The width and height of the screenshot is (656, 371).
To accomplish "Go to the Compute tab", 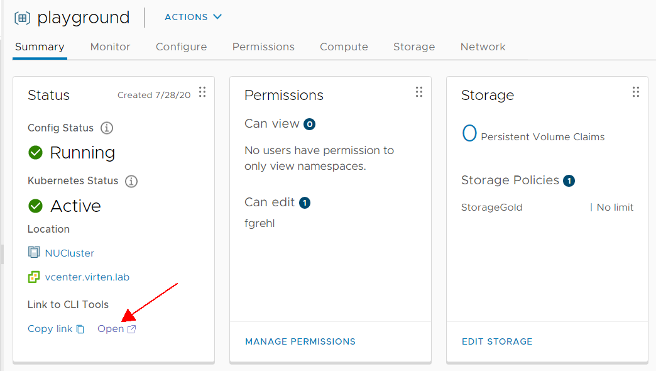I will (x=344, y=47).
